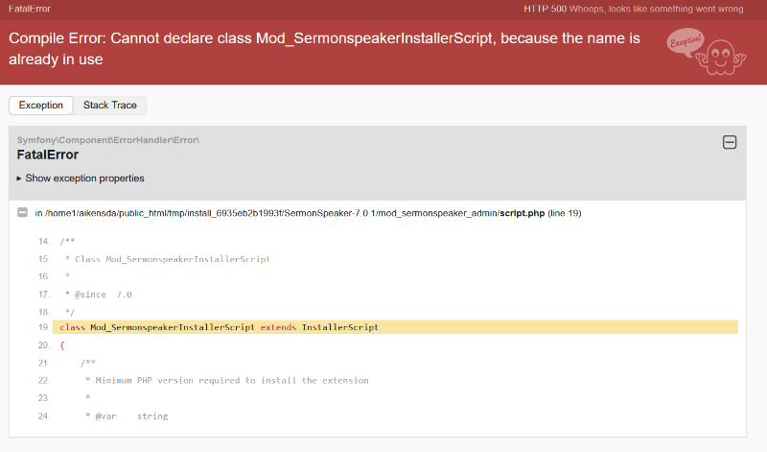The height and width of the screenshot is (452, 767).
Task: Collapse the FatalError exception panel
Action: 729,142
